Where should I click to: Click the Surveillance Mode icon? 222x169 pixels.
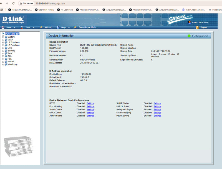(75, 27)
